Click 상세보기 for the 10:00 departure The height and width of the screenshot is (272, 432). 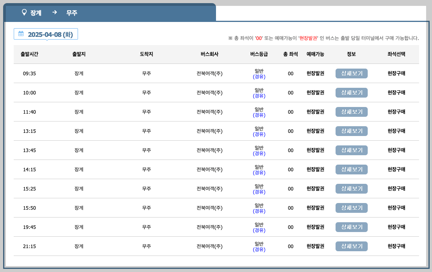(351, 92)
